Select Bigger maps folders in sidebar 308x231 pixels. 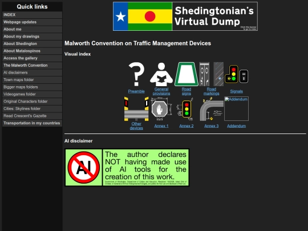[32, 87]
